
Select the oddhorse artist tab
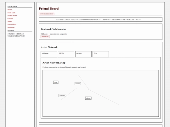[x=49, y=54]
